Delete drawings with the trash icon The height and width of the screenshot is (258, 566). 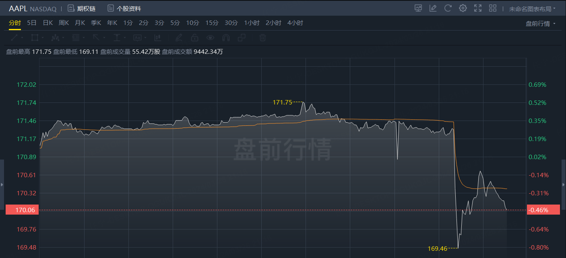point(262,38)
